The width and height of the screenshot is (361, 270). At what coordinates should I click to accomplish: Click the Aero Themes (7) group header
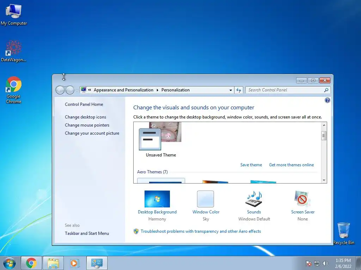(x=152, y=172)
